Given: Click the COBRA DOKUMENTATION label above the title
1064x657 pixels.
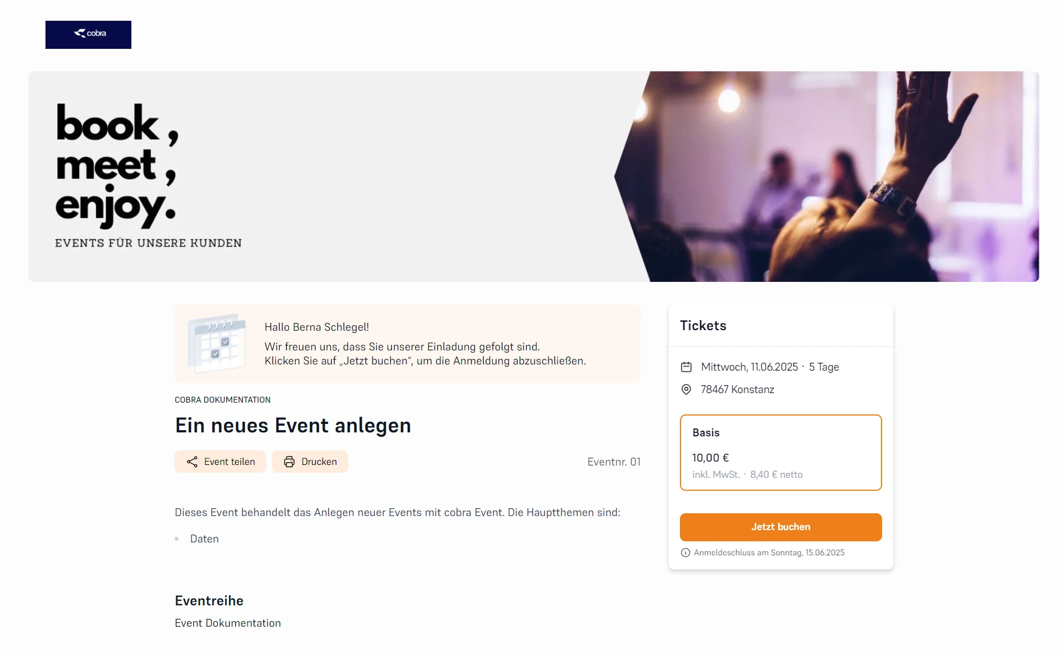Looking at the screenshot, I should (222, 400).
